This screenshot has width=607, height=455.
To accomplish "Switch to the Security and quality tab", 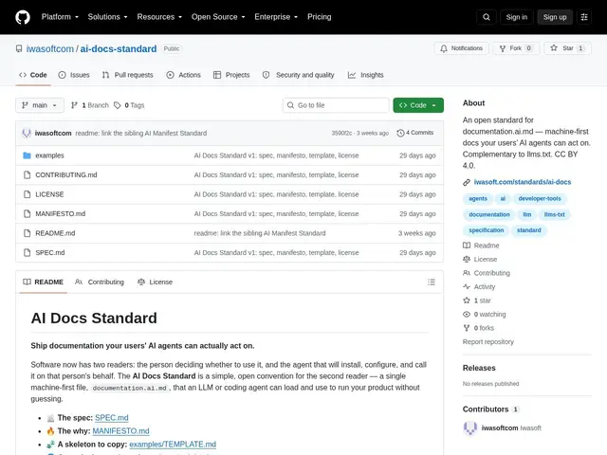I will [298, 75].
